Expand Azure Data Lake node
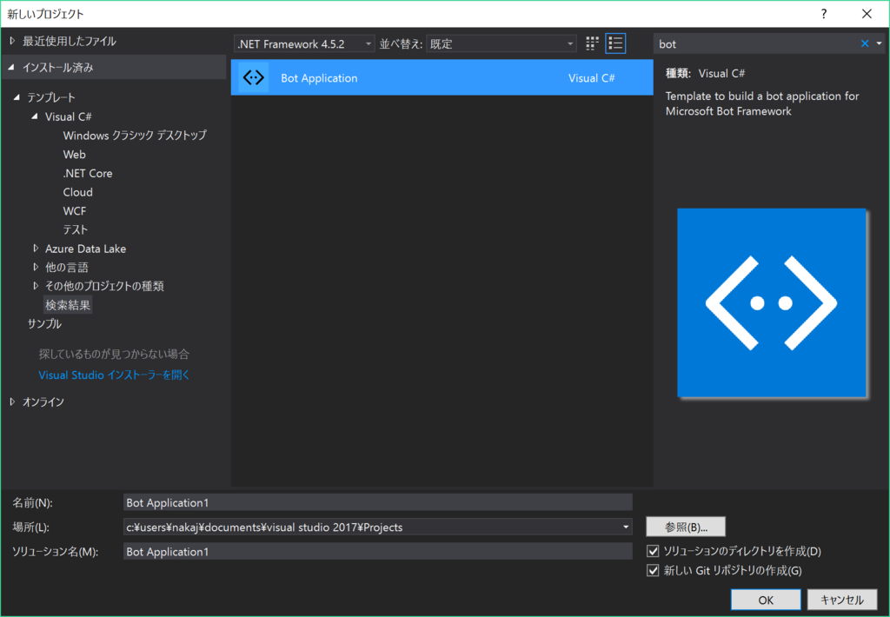Screen dimensions: 890x617 click(x=36, y=249)
